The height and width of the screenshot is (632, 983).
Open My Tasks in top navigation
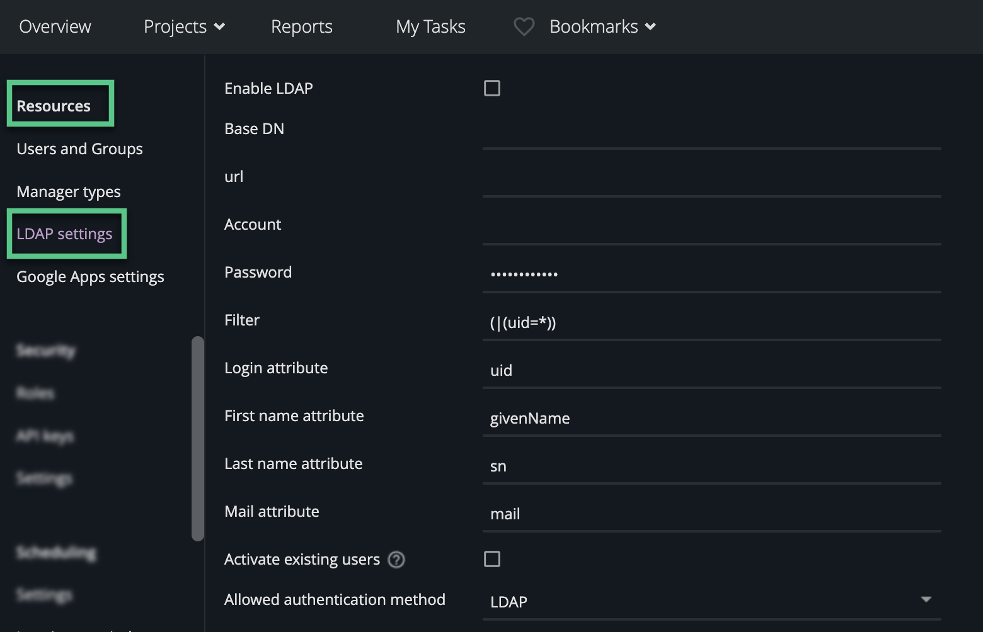click(430, 26)
